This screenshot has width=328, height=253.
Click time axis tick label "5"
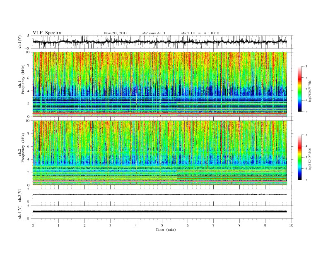[162, 225]
